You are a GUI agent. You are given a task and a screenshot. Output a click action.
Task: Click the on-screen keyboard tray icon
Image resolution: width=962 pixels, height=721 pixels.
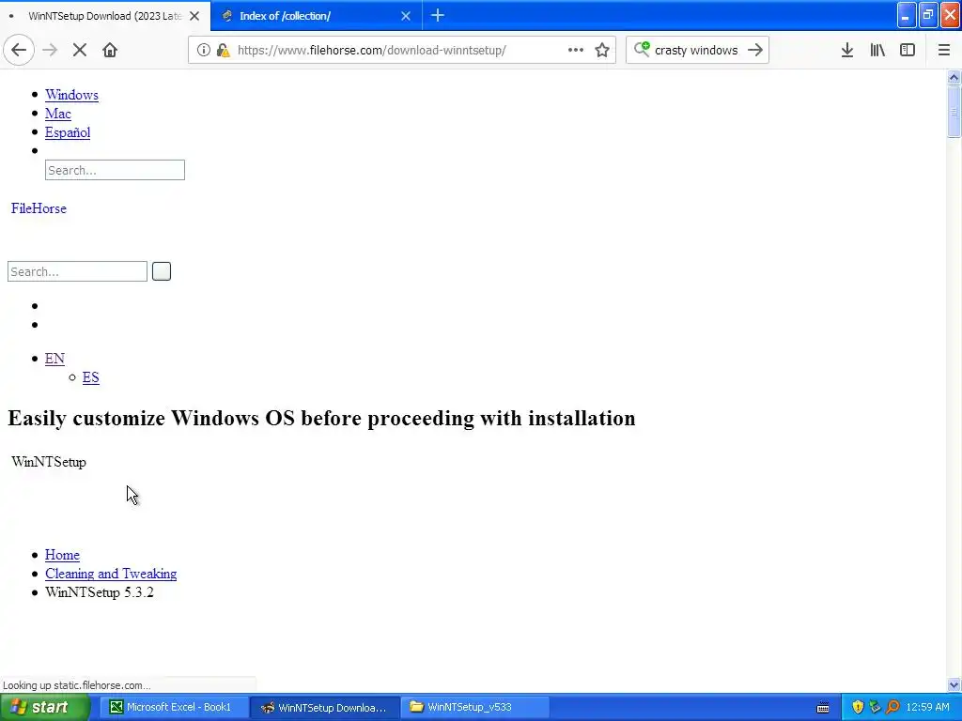[x=823, y=708]
